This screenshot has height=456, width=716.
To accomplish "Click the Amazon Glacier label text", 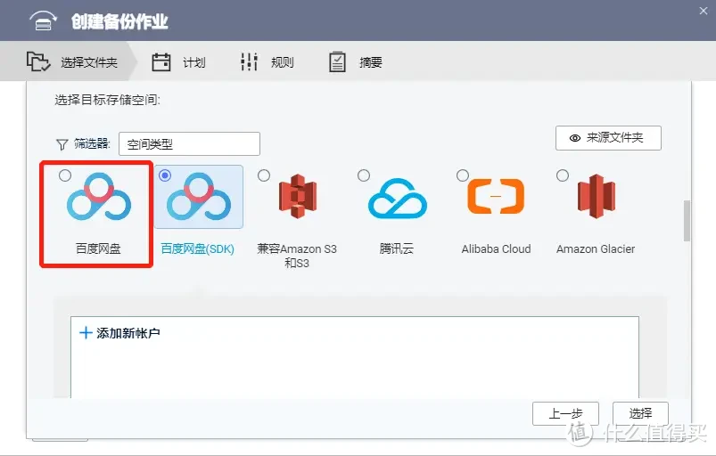I will pos(596,249).
